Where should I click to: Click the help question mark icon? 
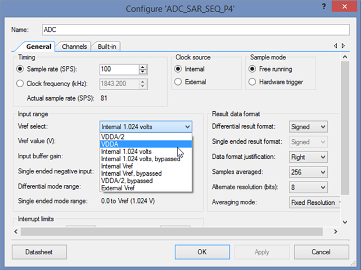pos(324,6)
